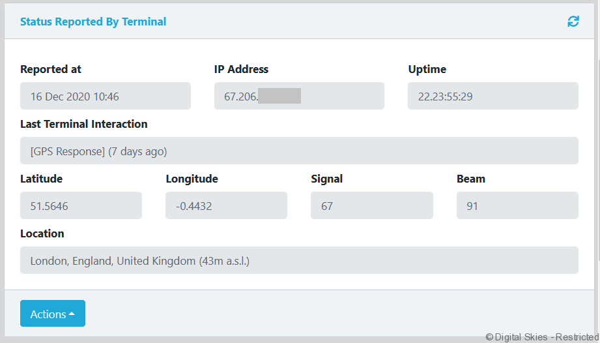Click the Location field showing London
Viewport: 600px width, 343px height.
click(299, 260)
